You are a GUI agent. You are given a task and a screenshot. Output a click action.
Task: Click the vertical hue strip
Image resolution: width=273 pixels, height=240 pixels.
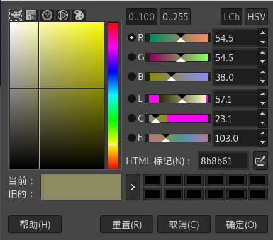[113, 96]
